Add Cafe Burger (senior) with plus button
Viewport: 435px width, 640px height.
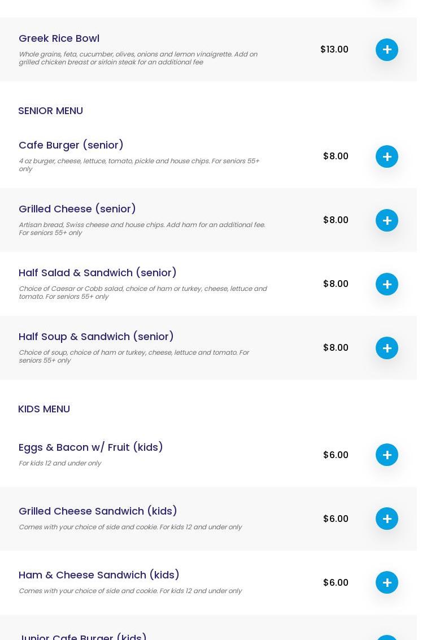click(387, 156)
